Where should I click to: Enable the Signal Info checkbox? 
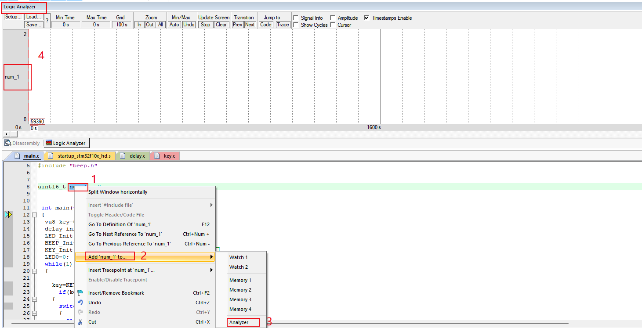coord(296,18)
